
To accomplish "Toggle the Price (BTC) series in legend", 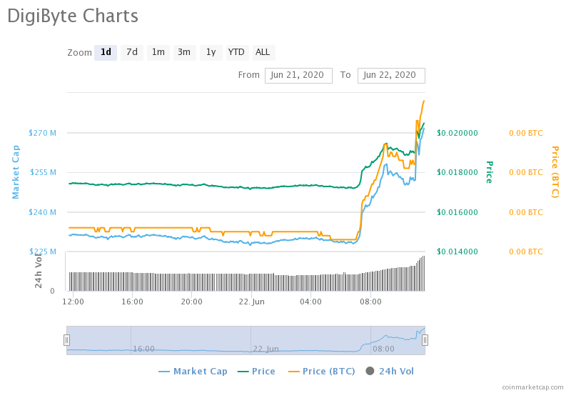I will [x=322, y=372].
